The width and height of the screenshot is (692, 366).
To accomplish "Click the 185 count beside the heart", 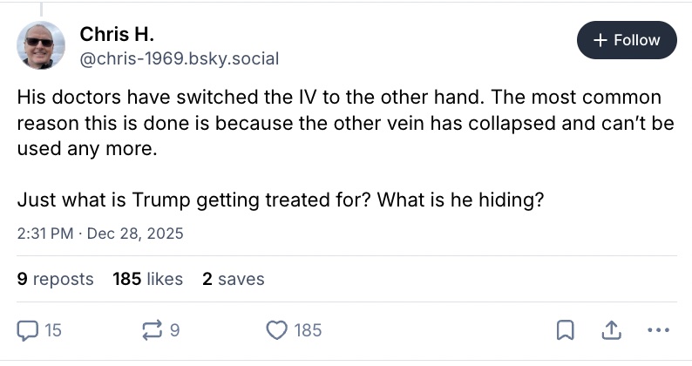I will coord(308,330).
